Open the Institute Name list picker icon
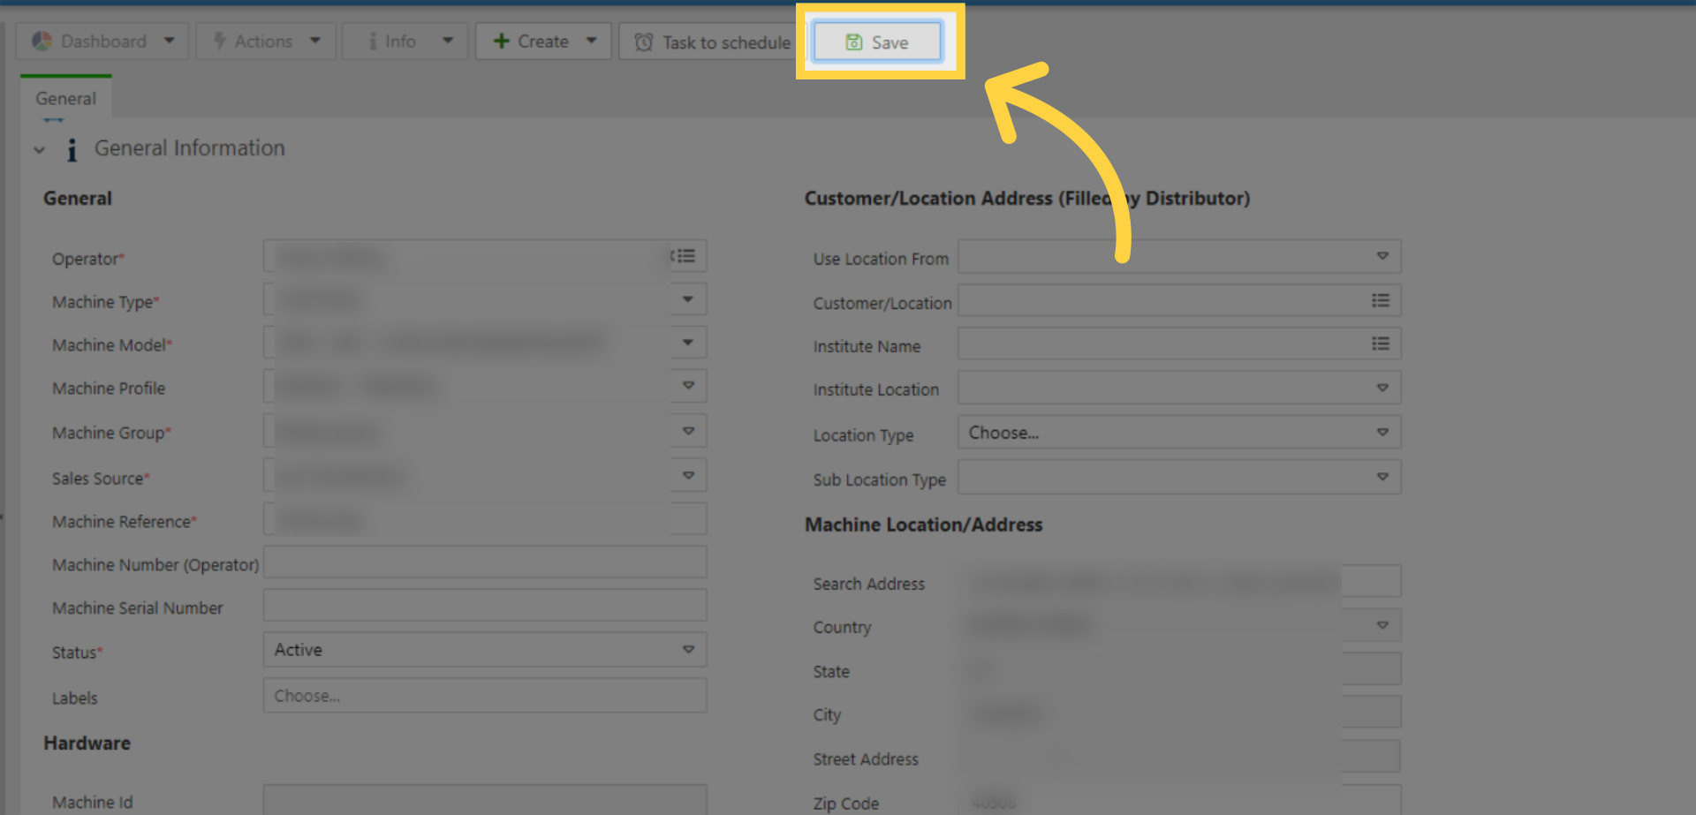 pos(1381,343)
